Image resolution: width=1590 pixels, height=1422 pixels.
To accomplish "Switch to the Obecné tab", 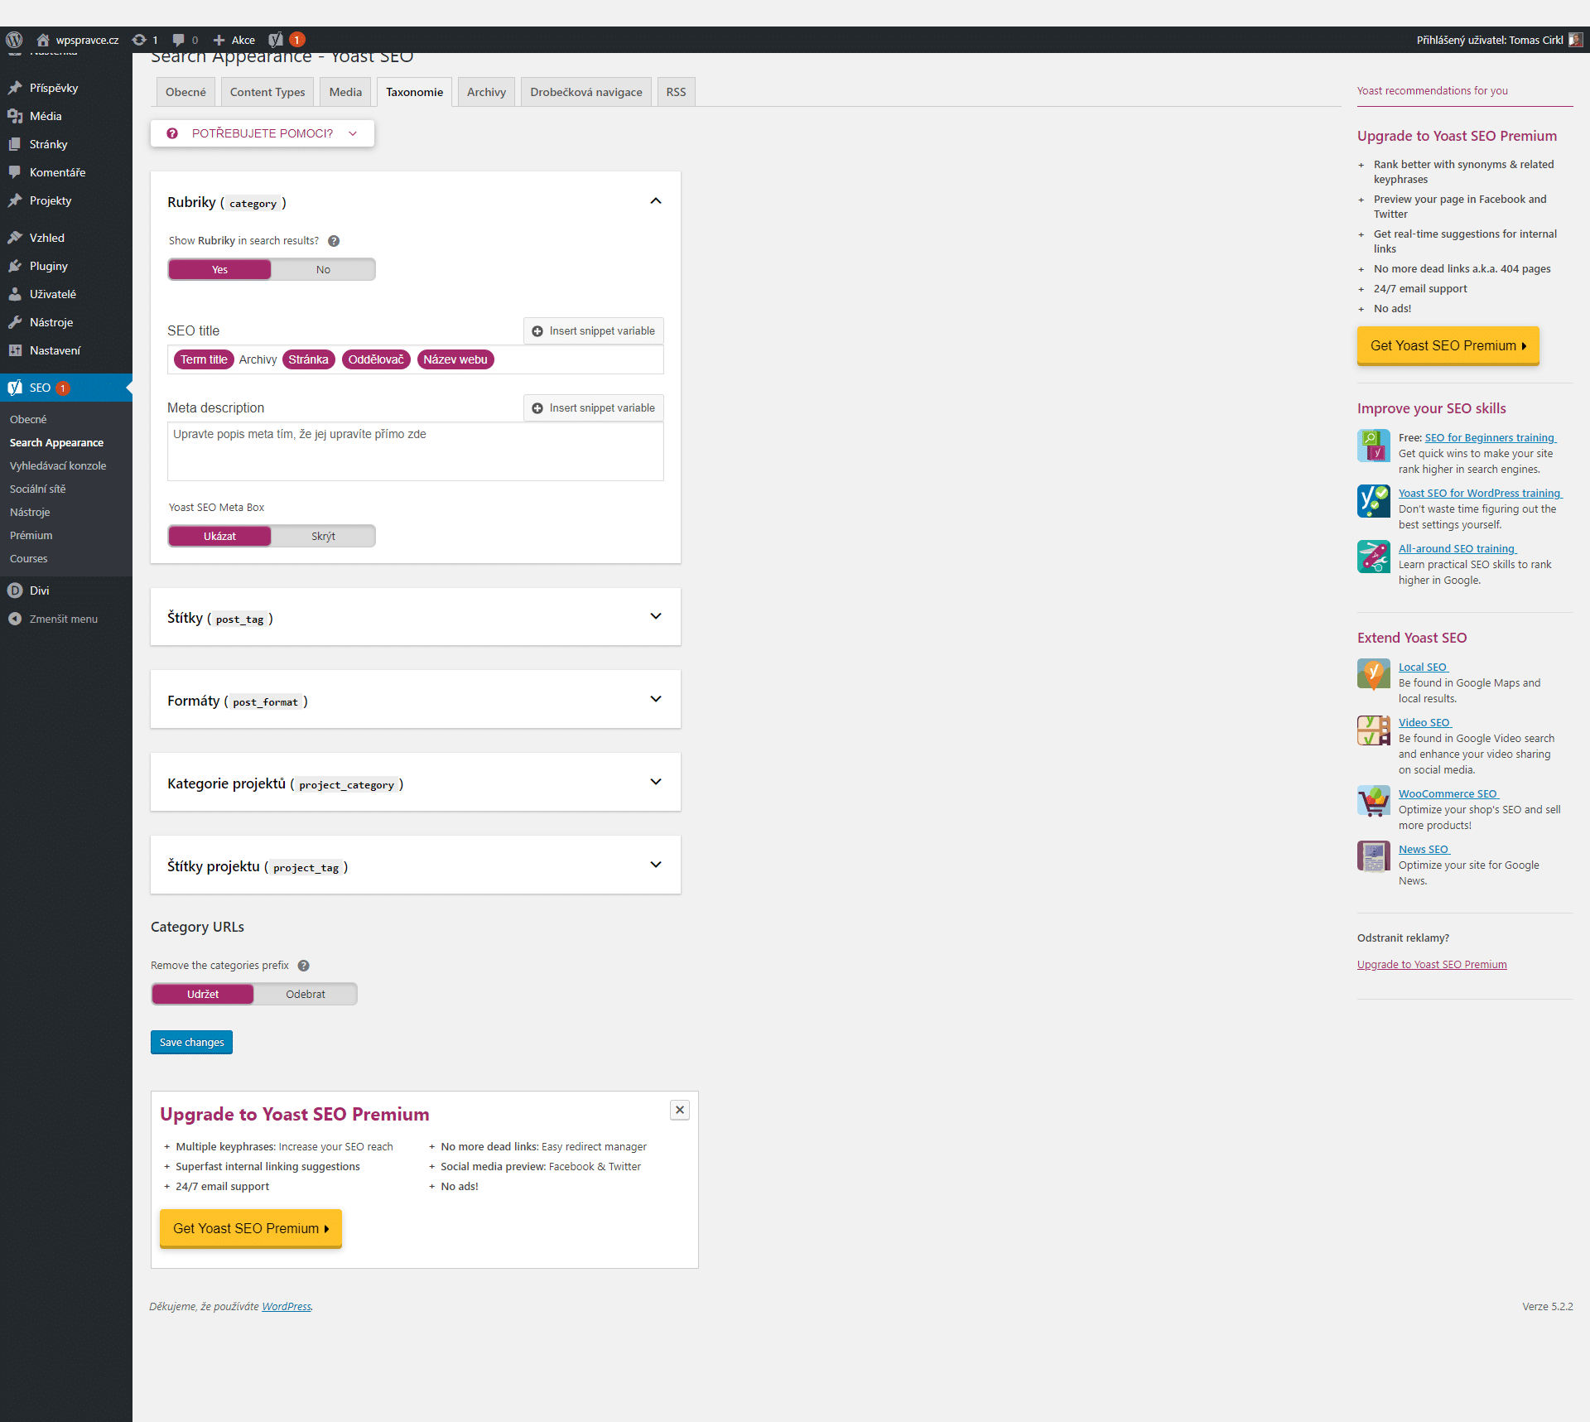I will pos(185,92).
